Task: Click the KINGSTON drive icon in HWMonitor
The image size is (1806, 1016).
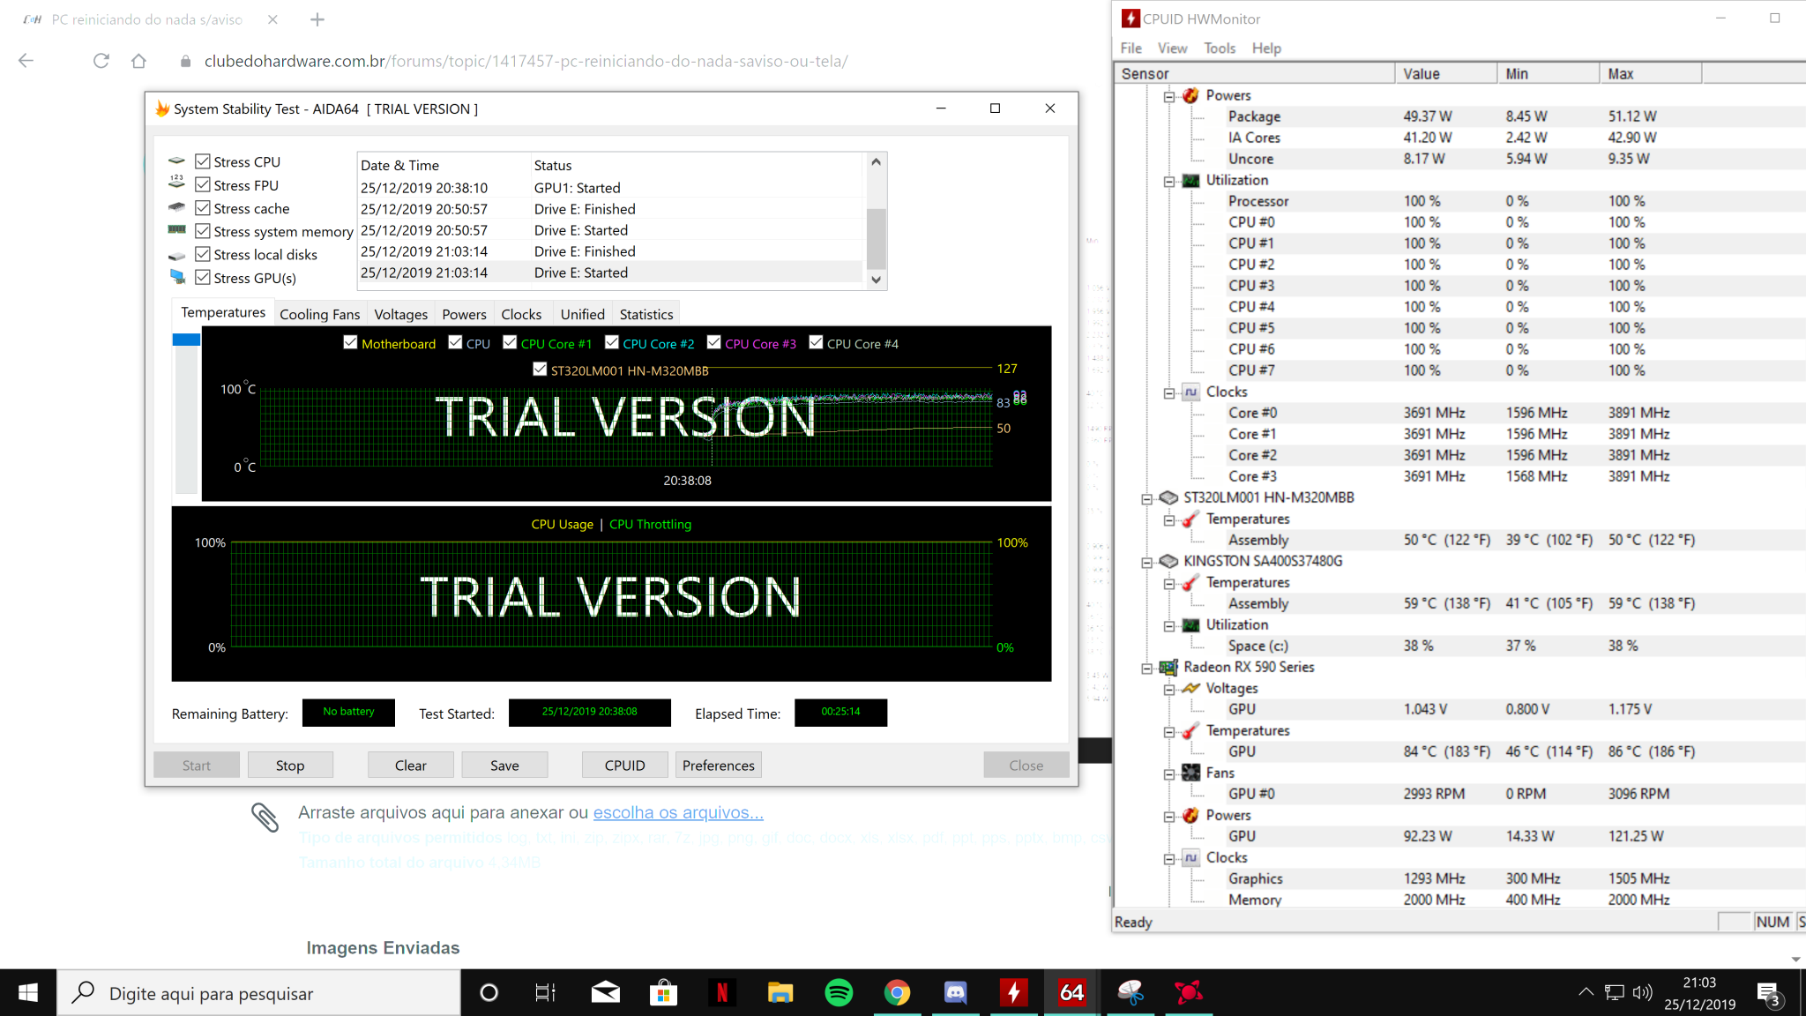Action: pos(1168,561)
